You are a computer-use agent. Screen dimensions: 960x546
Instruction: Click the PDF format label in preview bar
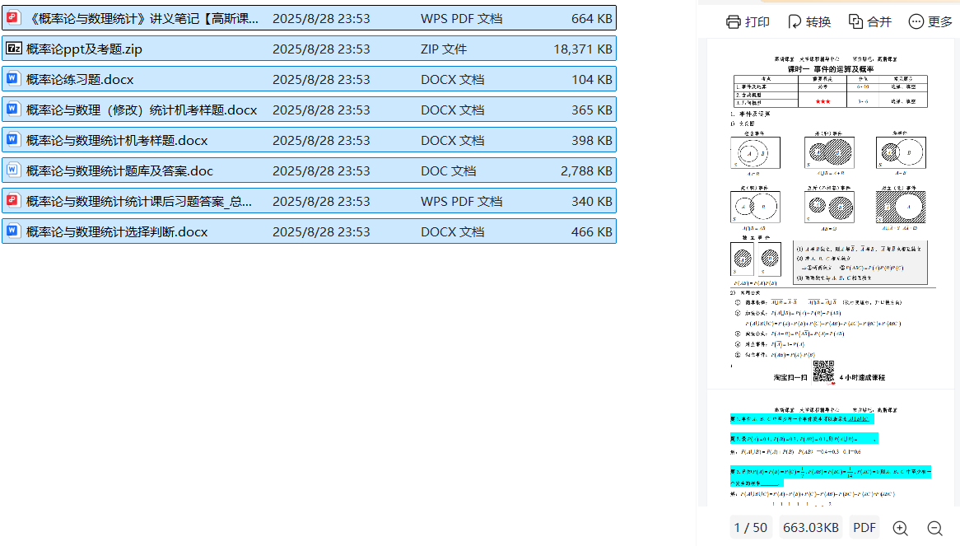(864, 528)
